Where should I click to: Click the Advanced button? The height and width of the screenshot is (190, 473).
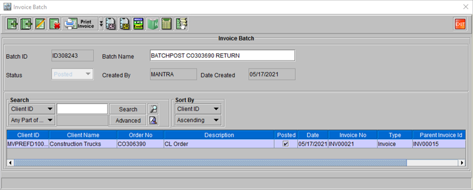[x=128, y=120]
